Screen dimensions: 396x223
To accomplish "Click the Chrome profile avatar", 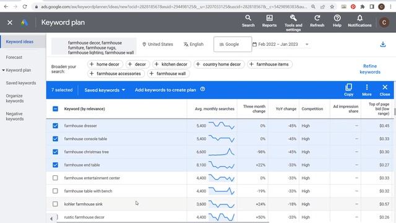I will tap(381, 7).
